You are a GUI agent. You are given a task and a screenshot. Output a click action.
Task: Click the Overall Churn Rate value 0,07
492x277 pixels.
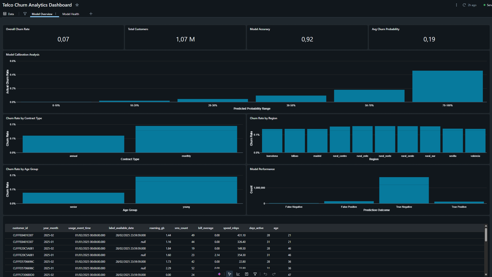(63, 39)
